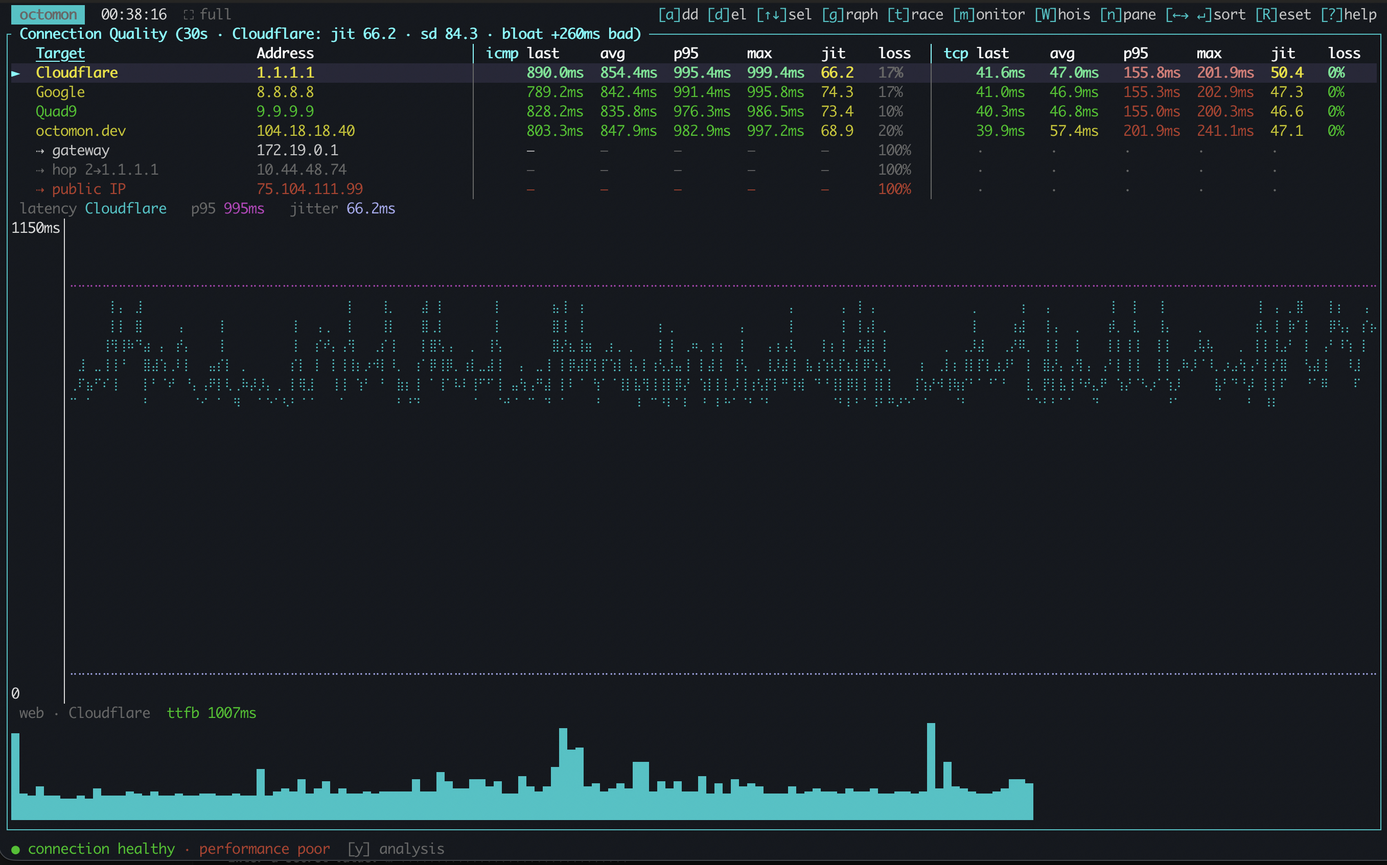Click the web Cloudflare ttfb 1007ms label
1387x865 pixels.
click(138, 713)
